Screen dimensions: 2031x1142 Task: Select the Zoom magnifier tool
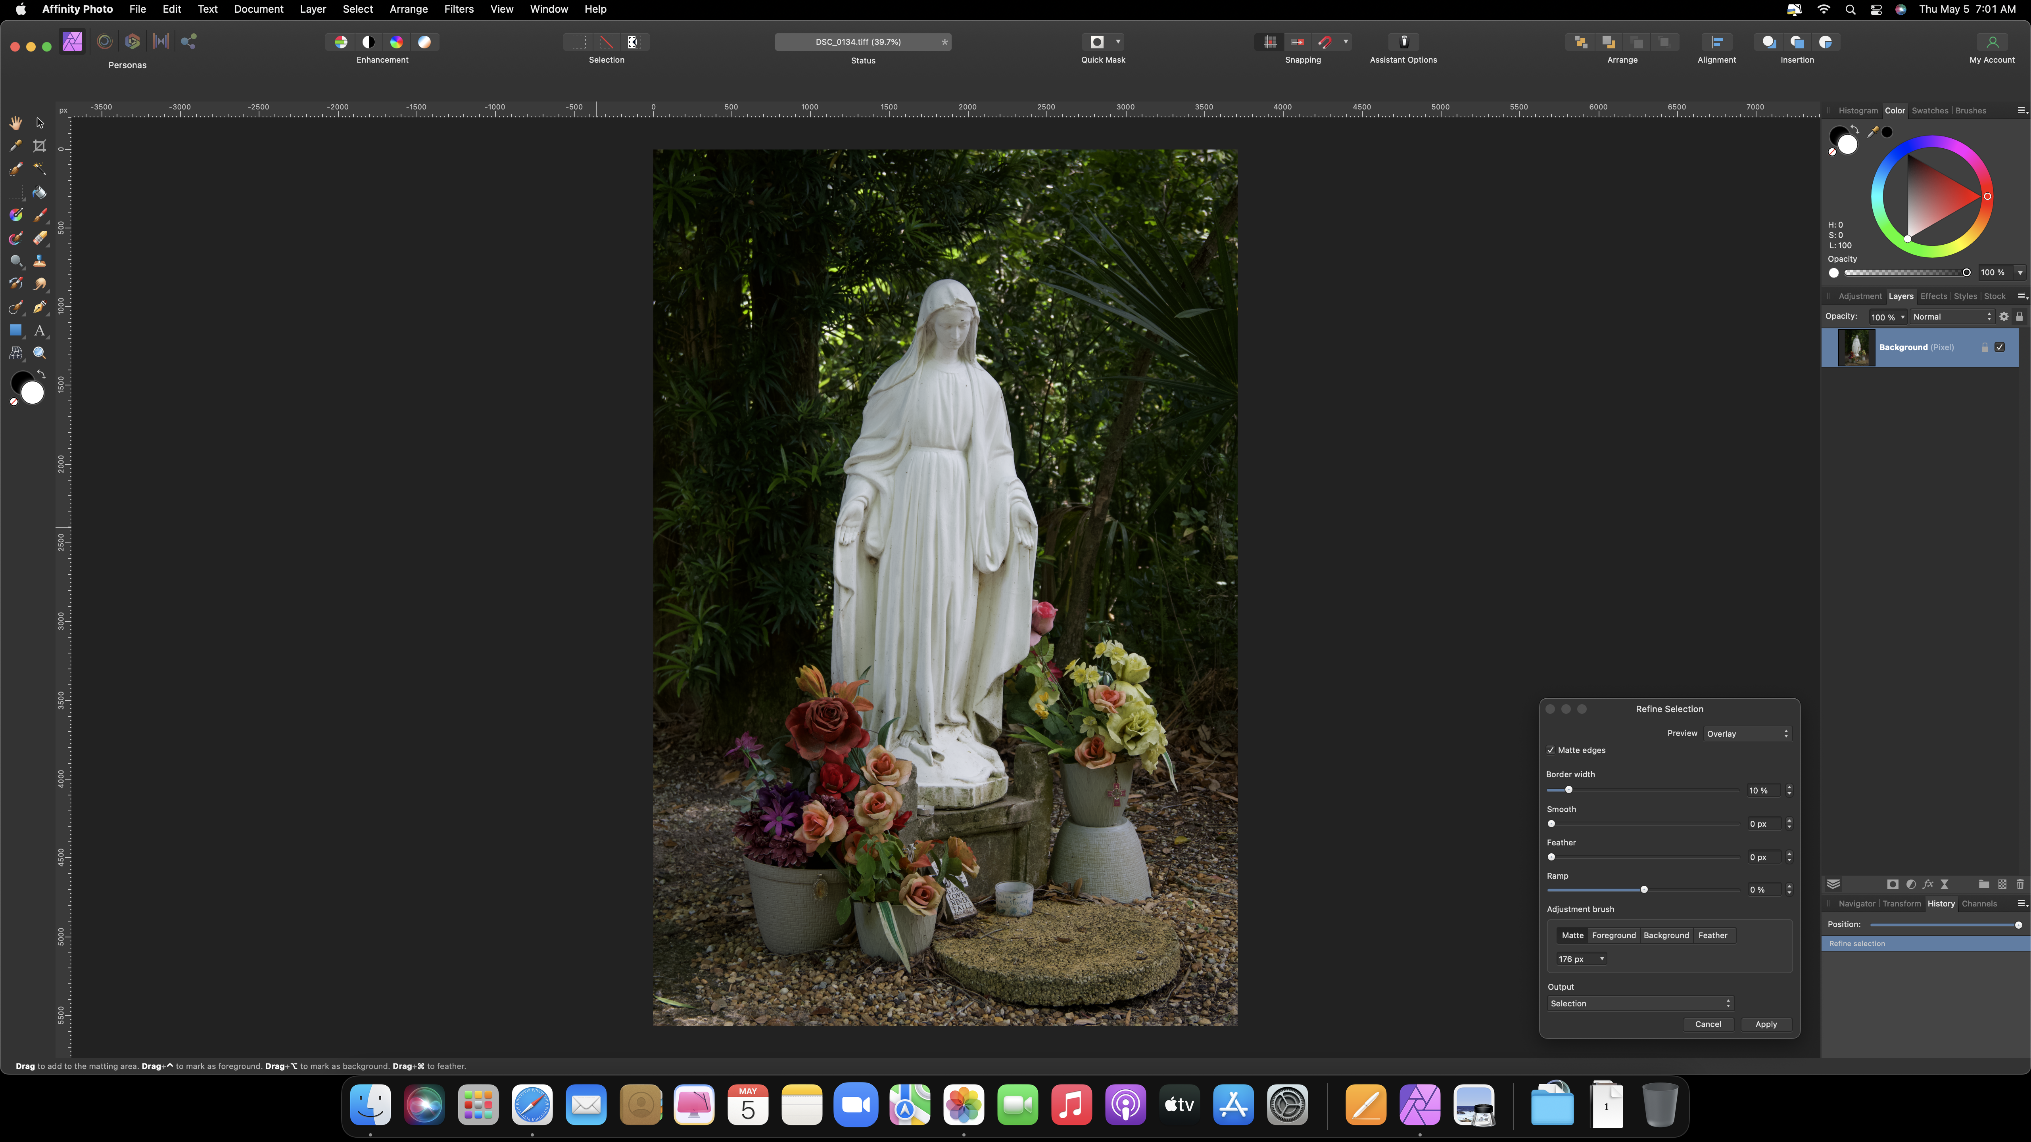point(39,353)
